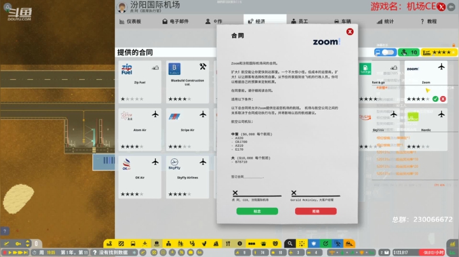Open the chart statistics icon at bottom right
The height and width of the screenshot is (257, 459).
452,244
